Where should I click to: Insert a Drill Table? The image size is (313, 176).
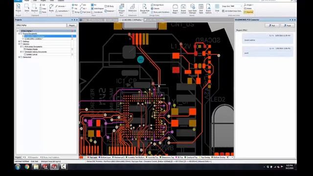(x=201, y=9)
